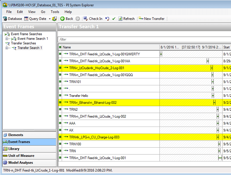Apply changes with the green checkmark icon
The image size is (231, 175).
113,19
